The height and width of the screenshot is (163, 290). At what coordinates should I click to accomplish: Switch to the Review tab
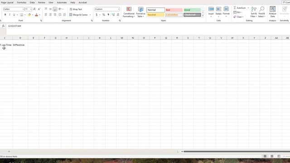coord(41,3)
